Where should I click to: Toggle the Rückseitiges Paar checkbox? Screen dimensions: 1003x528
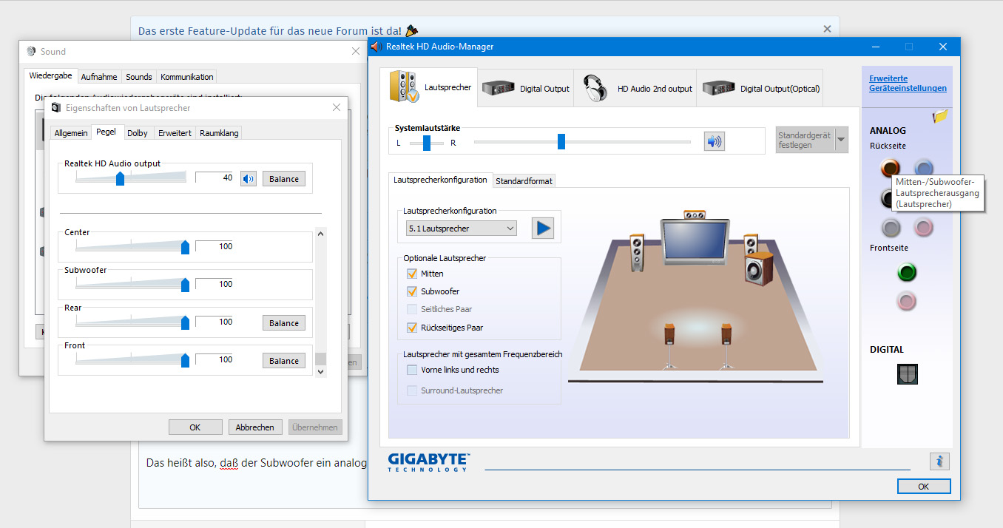(412, 328)
